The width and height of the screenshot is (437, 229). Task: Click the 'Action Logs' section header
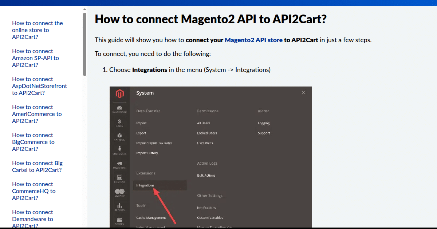point(207,164)
